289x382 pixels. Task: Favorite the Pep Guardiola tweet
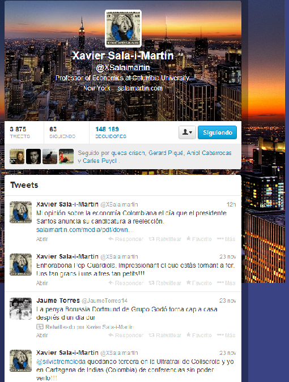pyautogui.click(x=199, y=283)
